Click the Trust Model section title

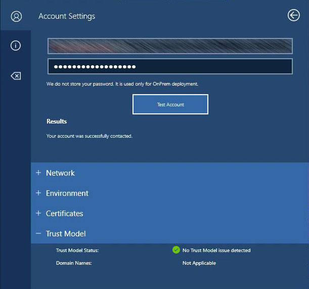point(66,234)
